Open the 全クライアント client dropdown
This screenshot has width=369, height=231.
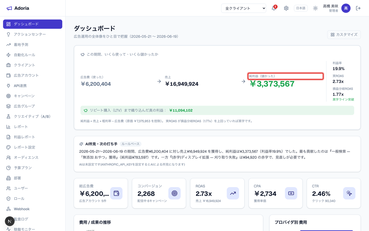[244, 8]
